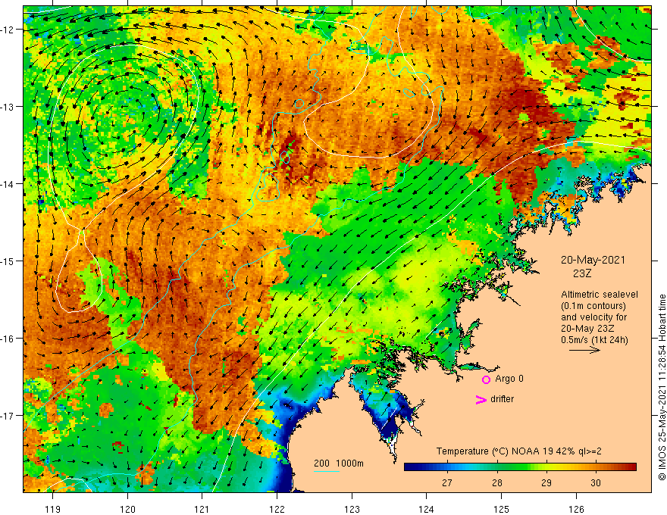Click the -14 latitude axis label
The image size is (667, 515).
pyautogui.click(x=8, y=184)
